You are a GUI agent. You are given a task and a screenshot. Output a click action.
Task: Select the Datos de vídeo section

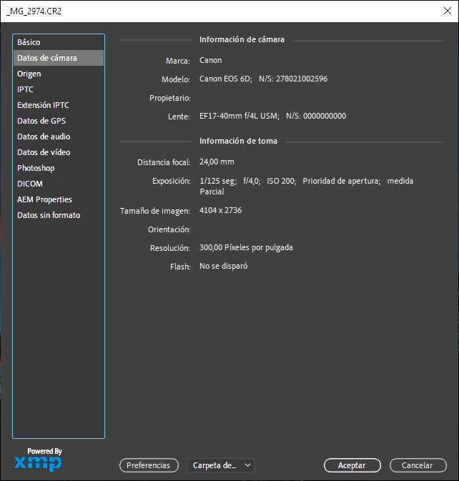[59, 152]
